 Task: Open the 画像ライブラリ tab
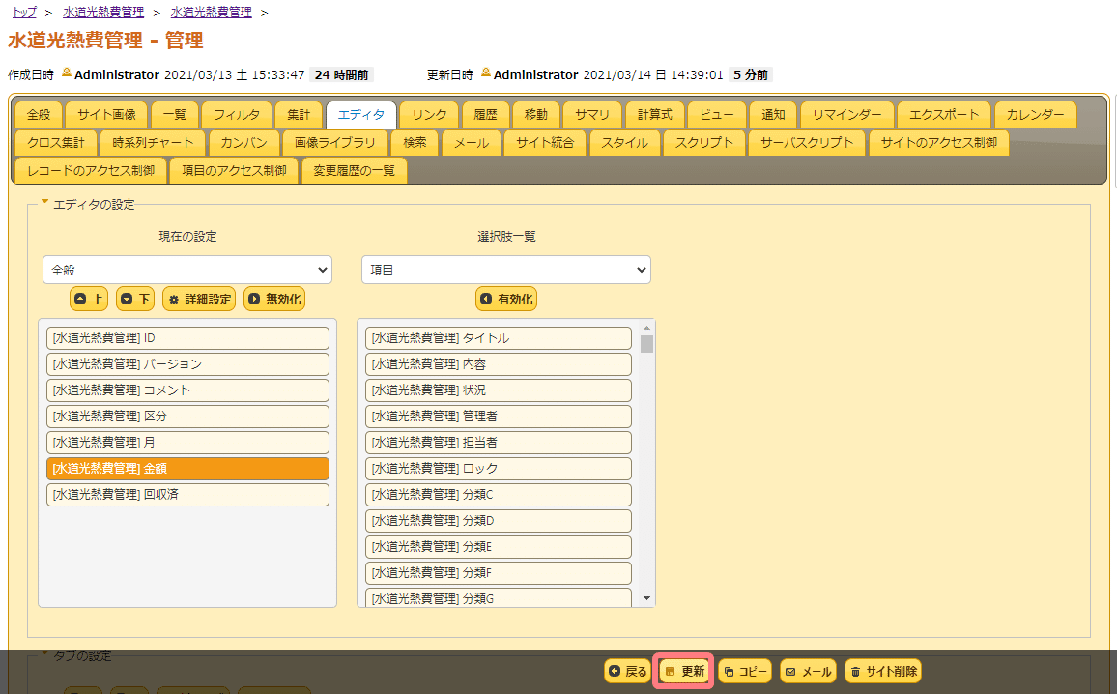pyautogui.click(x=335, y=142)
